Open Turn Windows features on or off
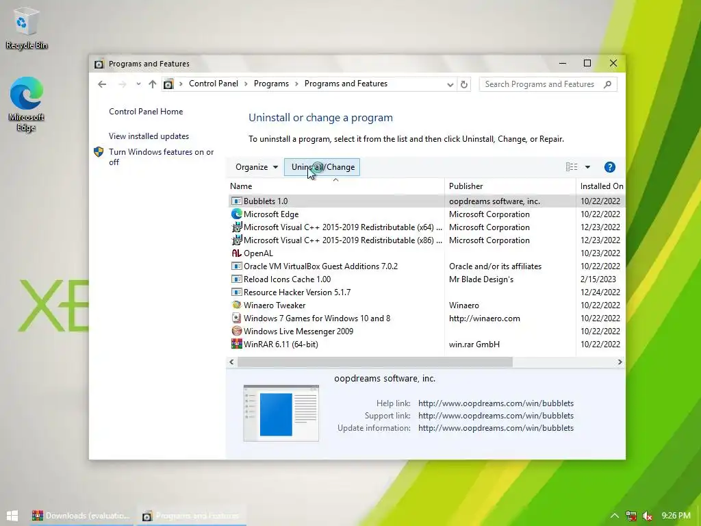 [161, 157]
